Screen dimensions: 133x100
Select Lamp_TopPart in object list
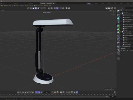click(127, 21)
